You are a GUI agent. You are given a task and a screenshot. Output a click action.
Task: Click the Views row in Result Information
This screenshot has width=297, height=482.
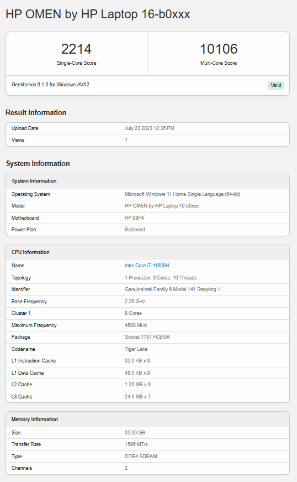[147, 140]
